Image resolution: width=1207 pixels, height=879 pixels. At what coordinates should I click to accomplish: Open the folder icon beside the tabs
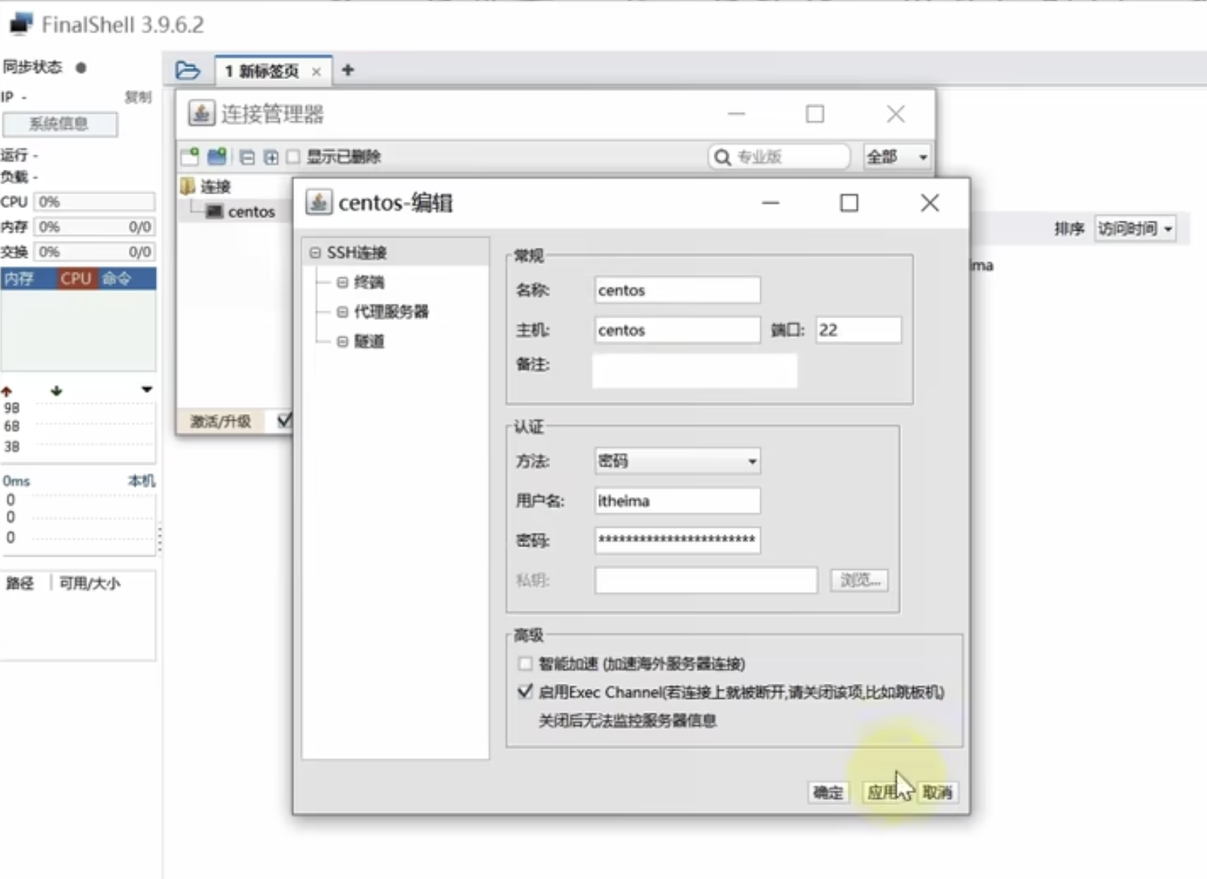click(x=188, y=71)
